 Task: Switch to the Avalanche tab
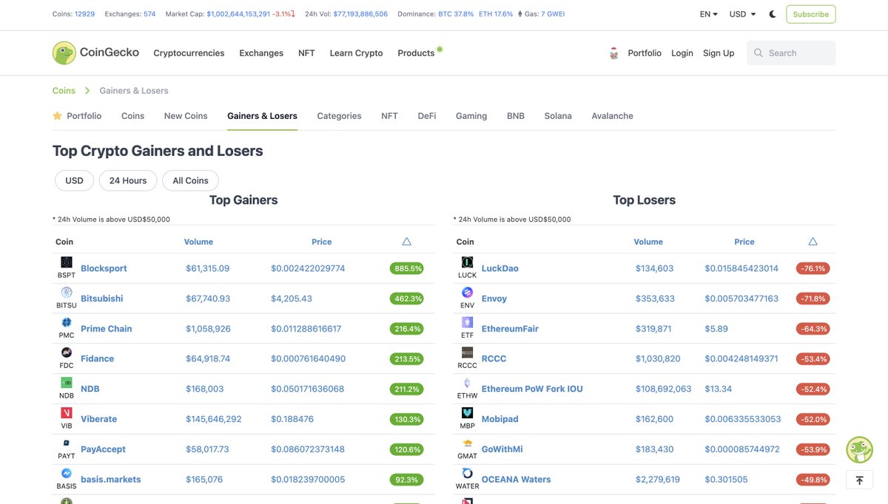click(612, 116)
